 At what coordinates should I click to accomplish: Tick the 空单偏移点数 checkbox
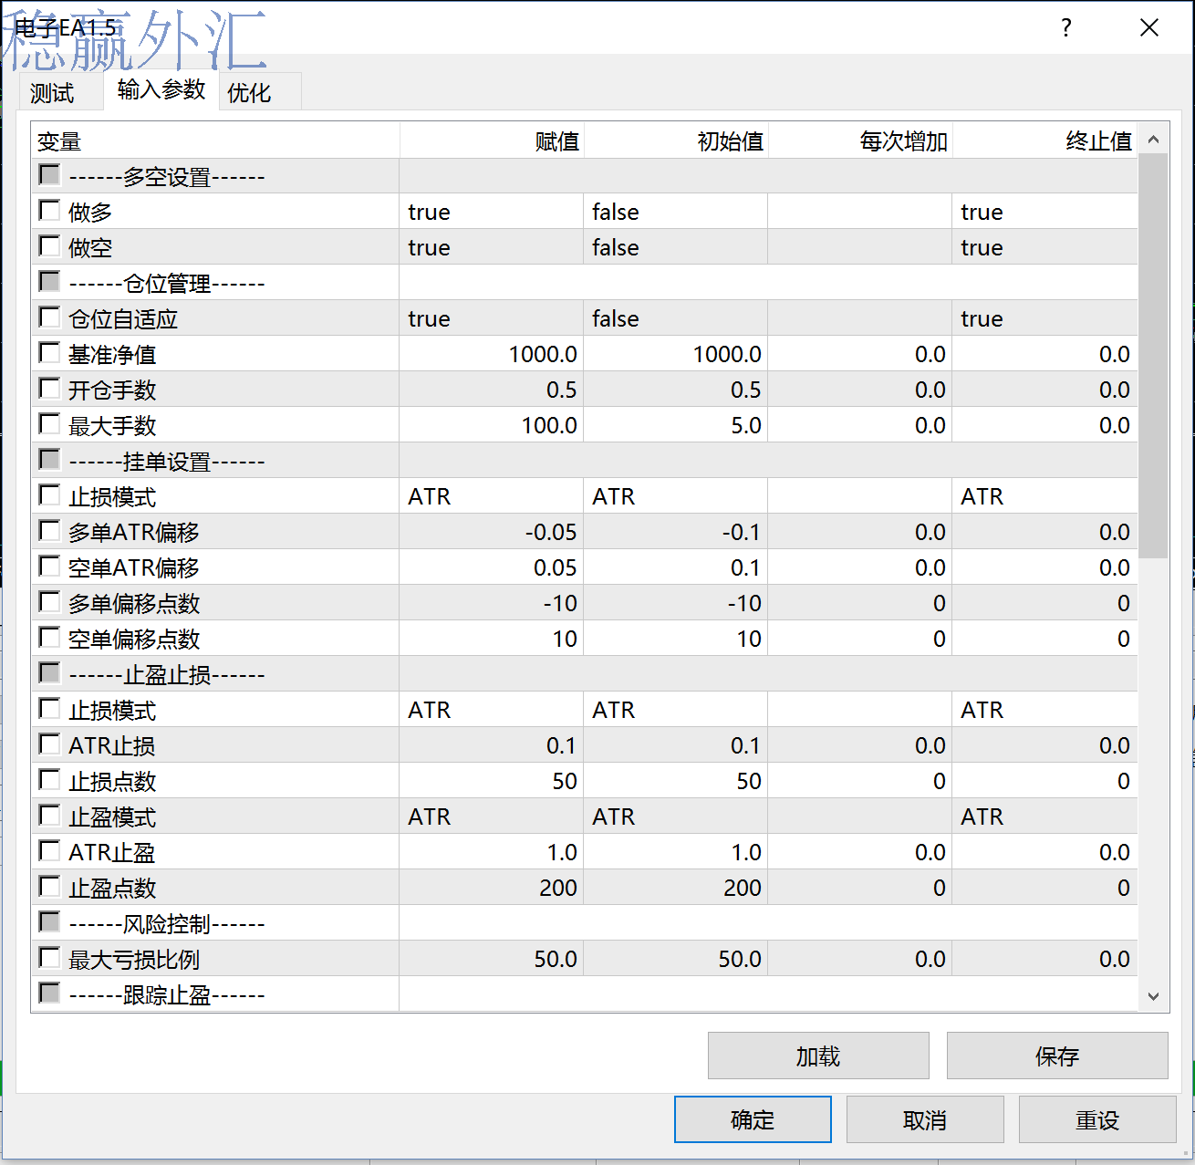click(x=49, y=638)
